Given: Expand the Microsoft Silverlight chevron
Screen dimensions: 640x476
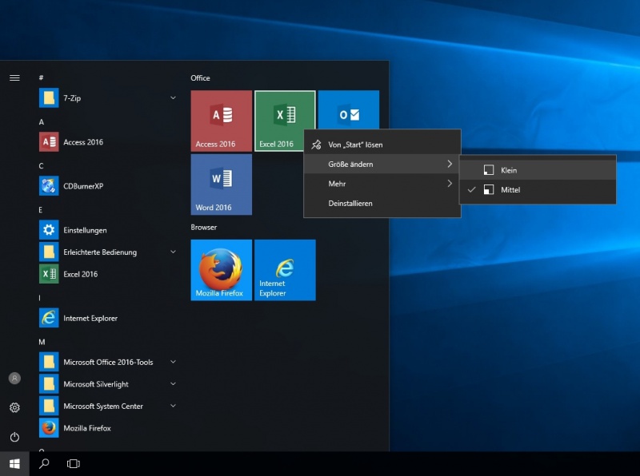Looking at the screenshot, I should point(173,384).
